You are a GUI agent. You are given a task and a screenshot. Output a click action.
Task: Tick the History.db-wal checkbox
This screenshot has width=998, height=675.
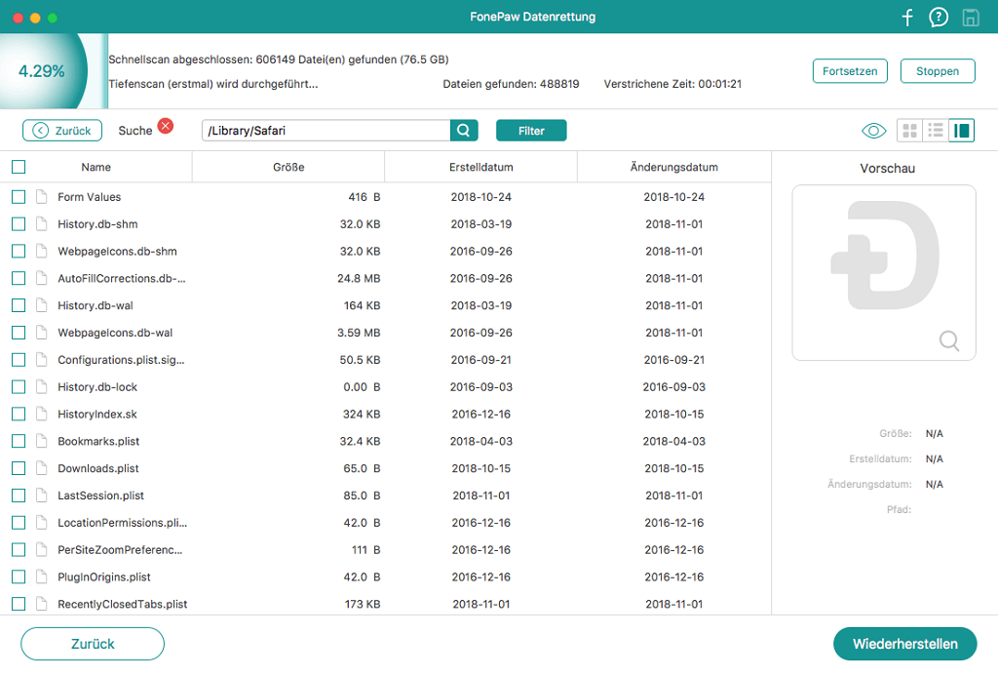19,305
